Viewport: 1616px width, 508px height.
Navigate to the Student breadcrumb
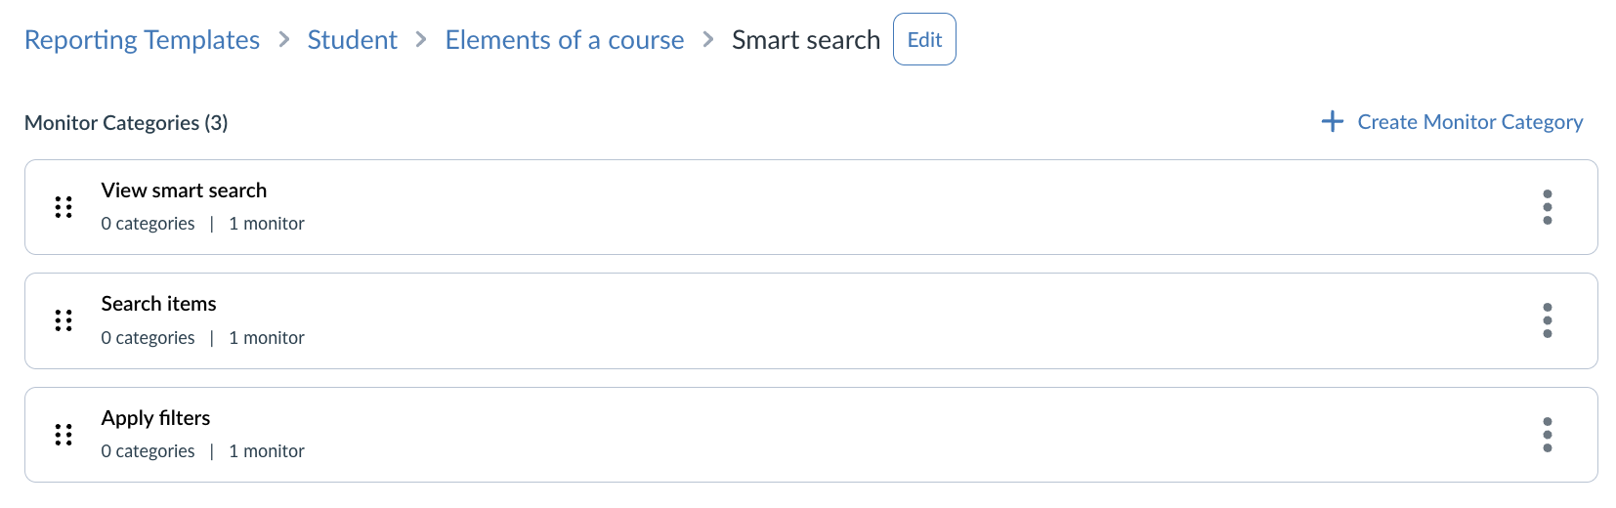352,40
